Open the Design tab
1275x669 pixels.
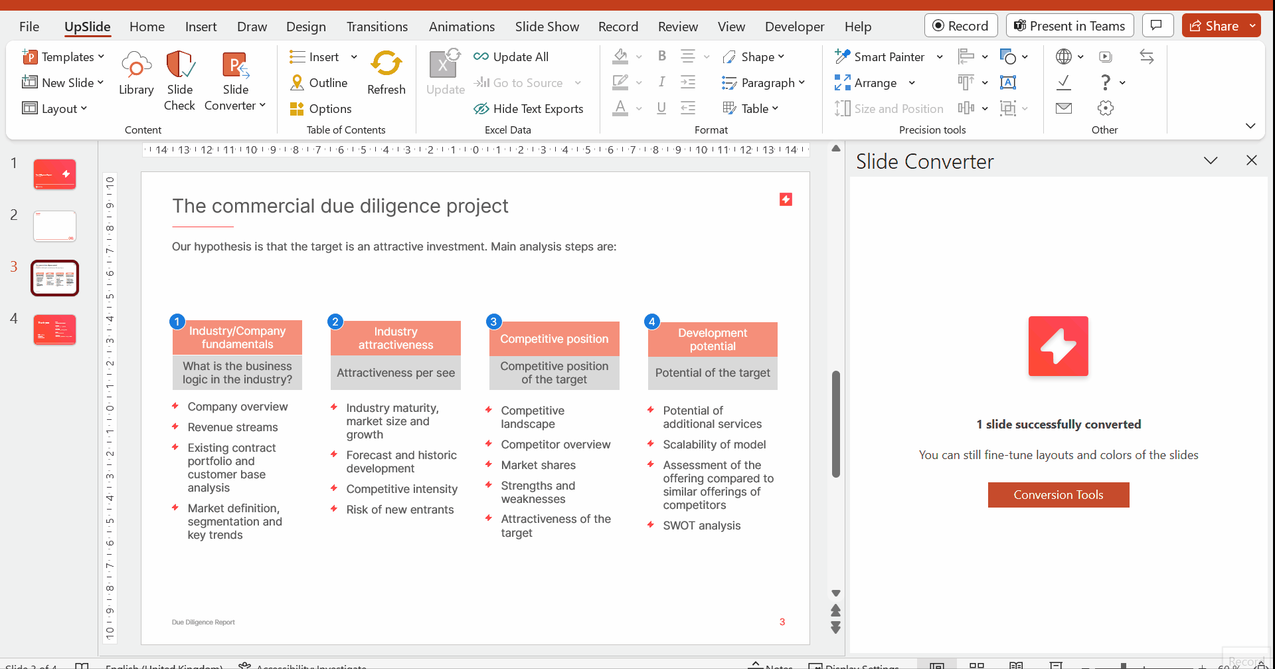(x=305, y=27)
